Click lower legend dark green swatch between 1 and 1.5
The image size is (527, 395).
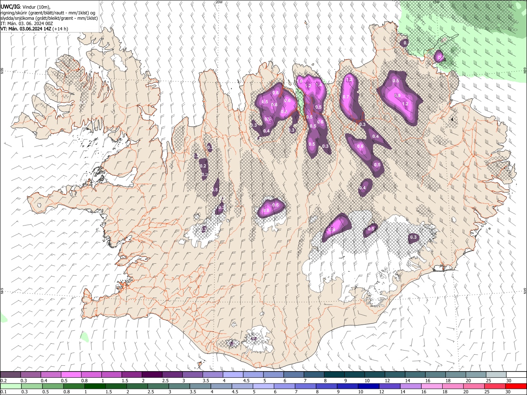point(94,386)
